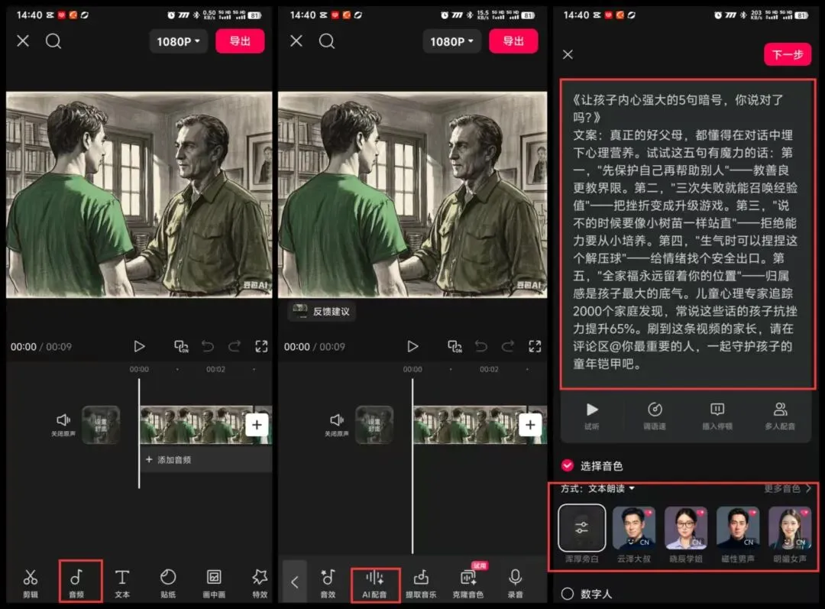Play the video preview in left screen
The image size is (825, 609).
[x=140, y=346]
